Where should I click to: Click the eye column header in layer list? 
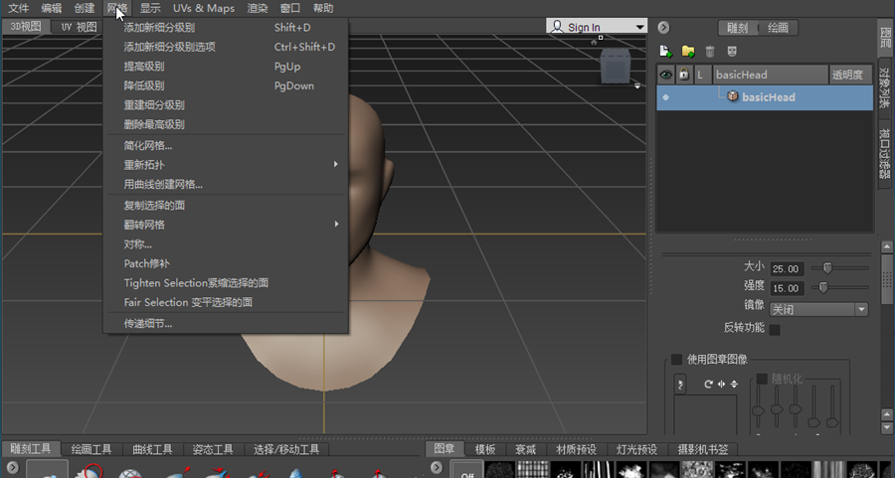point(665,75)
